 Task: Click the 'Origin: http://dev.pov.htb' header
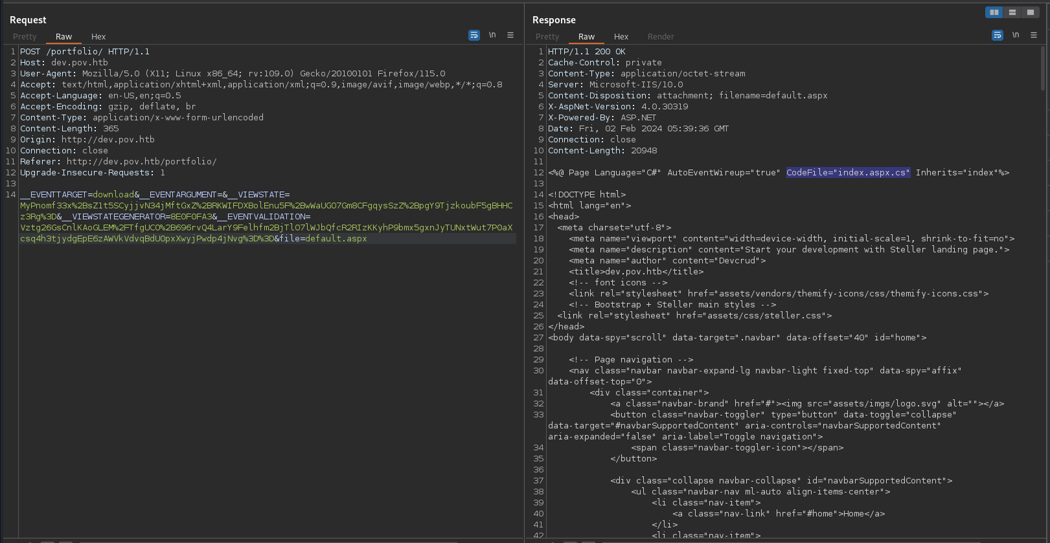87,140
